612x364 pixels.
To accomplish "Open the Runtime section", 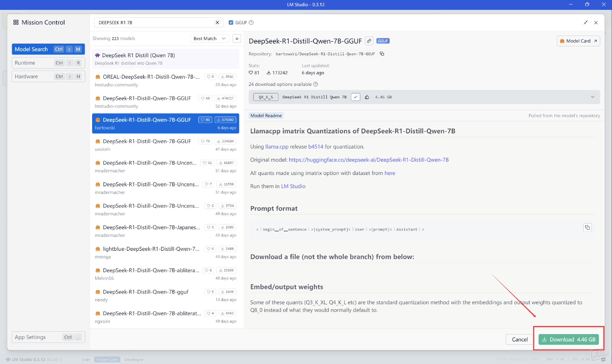I will click(48, 63).
